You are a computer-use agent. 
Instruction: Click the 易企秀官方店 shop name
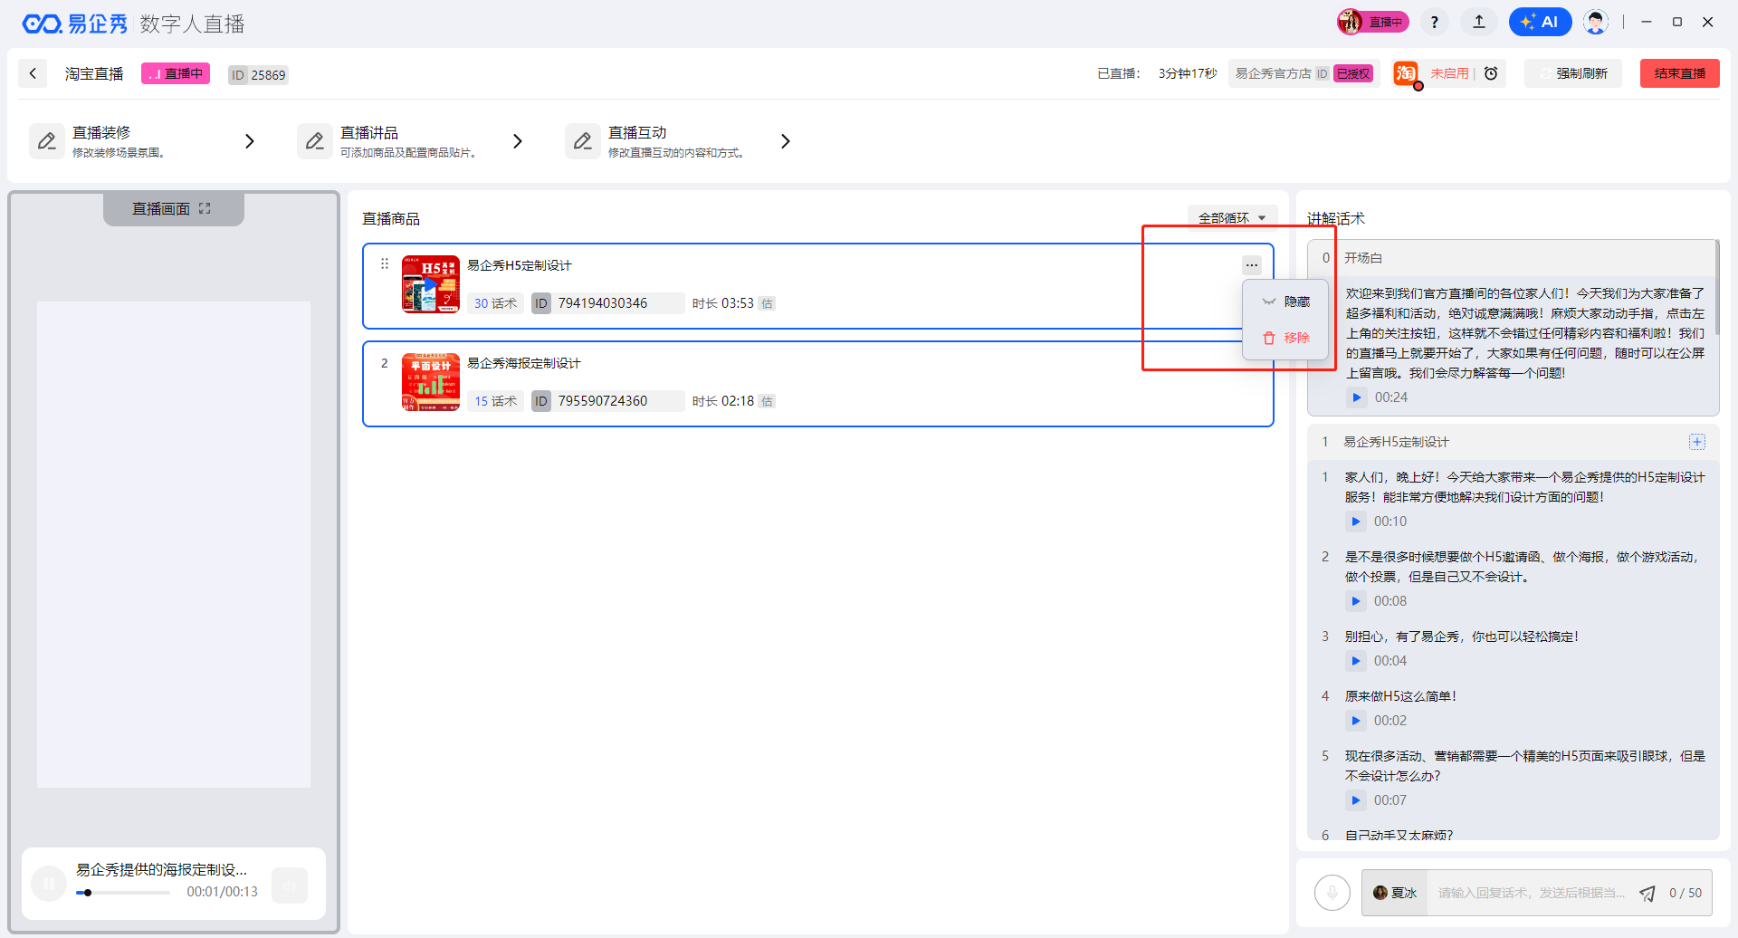pyautogui.click(x=1273, y=73)
